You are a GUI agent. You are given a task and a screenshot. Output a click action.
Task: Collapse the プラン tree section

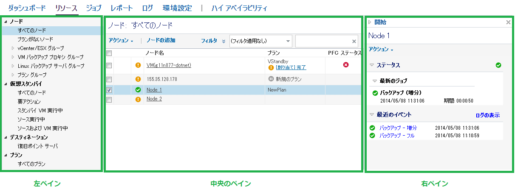click(5, 155)
